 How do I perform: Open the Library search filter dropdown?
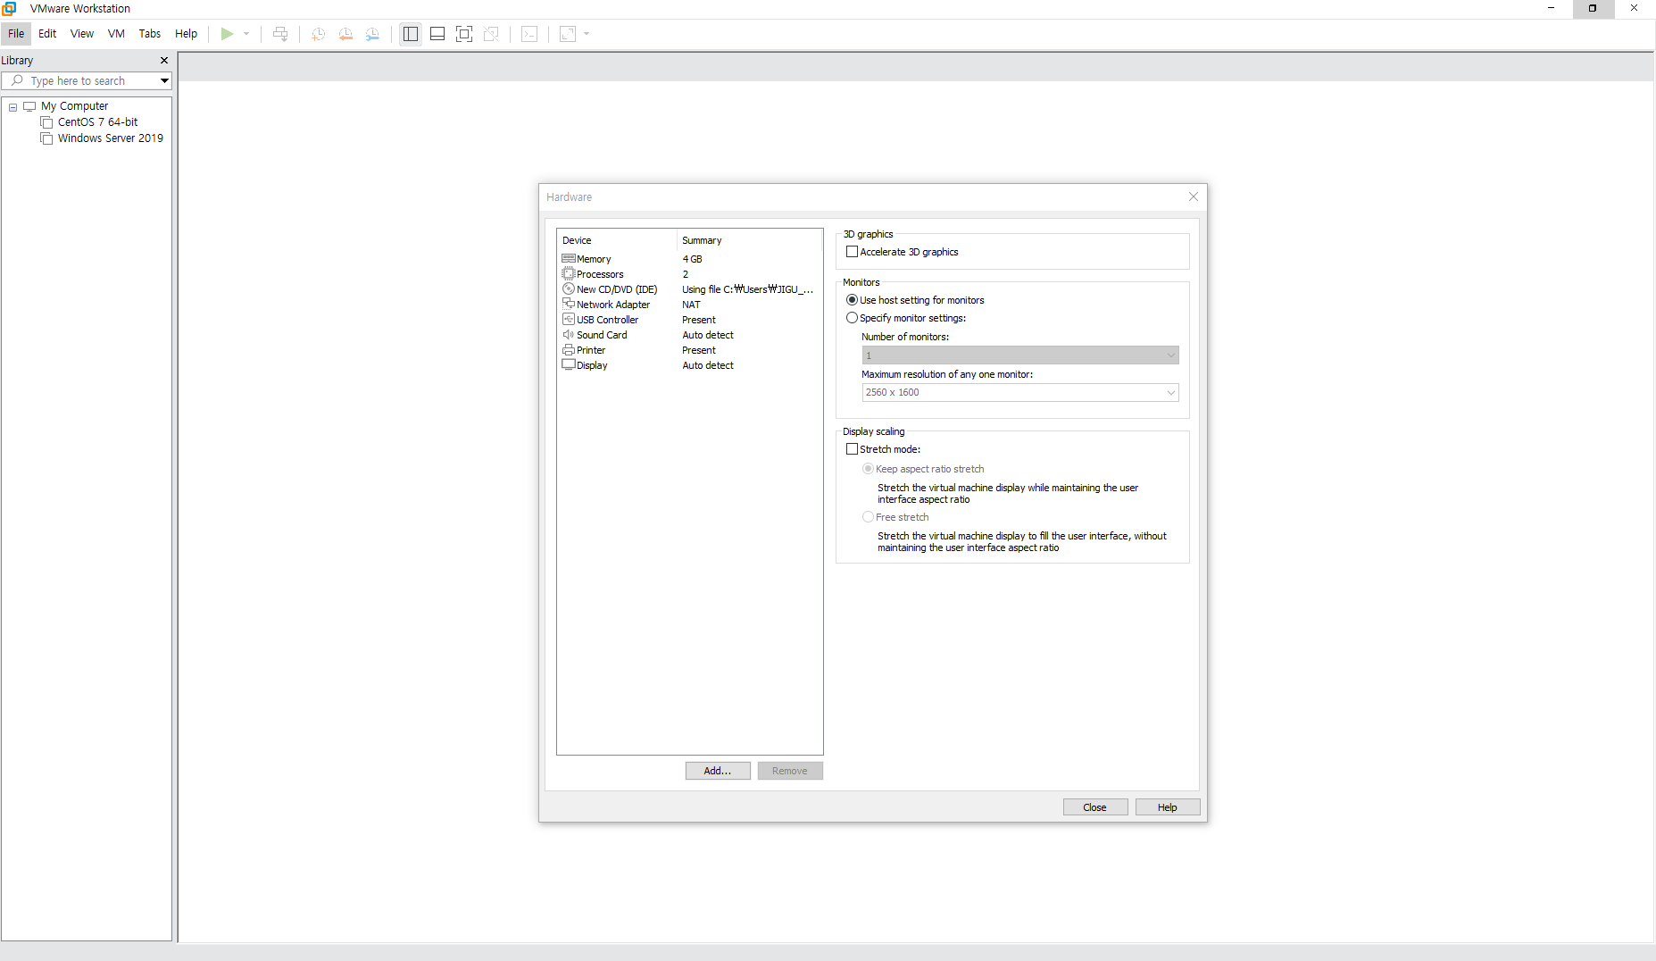click(164, 80)
